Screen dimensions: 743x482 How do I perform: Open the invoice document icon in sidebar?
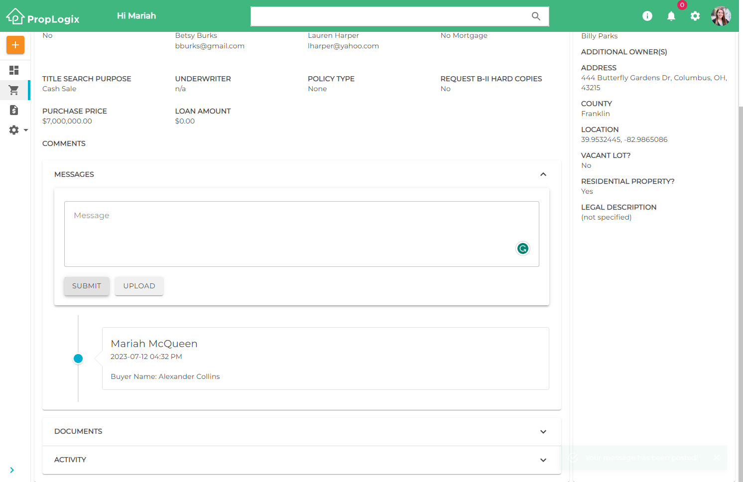[14, 110]
